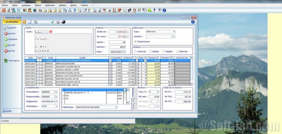Click the red power icon in main toolbar
The height and width of the screenshot is (134, 282).
(3, 10)
